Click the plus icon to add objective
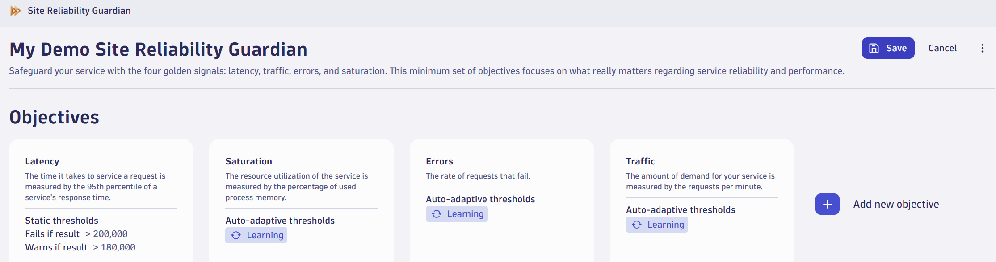 click(x=827, y=204)
